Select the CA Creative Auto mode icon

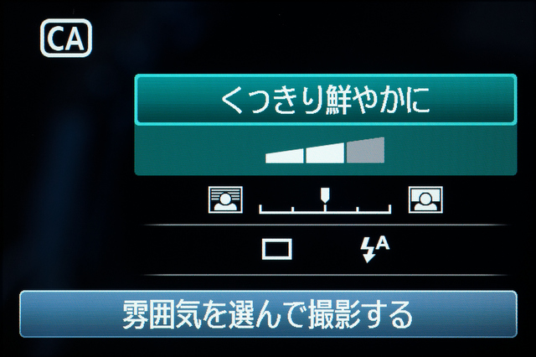[66, 38]
